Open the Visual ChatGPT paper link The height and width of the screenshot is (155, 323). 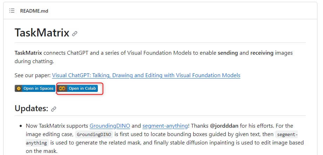pos(146,75)
